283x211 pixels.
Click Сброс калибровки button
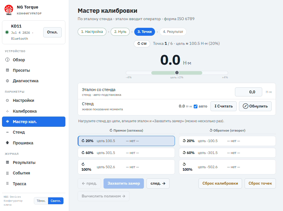pos(220,183)
